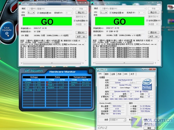The image size is (174, 130).
Task: Close the PE Health Hardware Monitor panel
Action: click(x=91, y=71)
